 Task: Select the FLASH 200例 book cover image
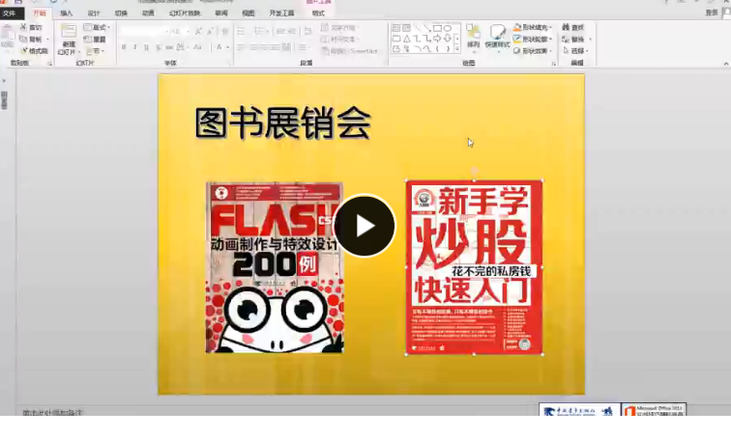point(275,267)
